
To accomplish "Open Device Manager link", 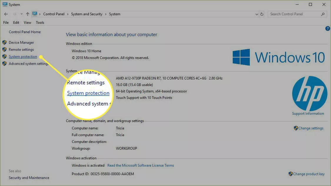I will [x=21, y=43].
